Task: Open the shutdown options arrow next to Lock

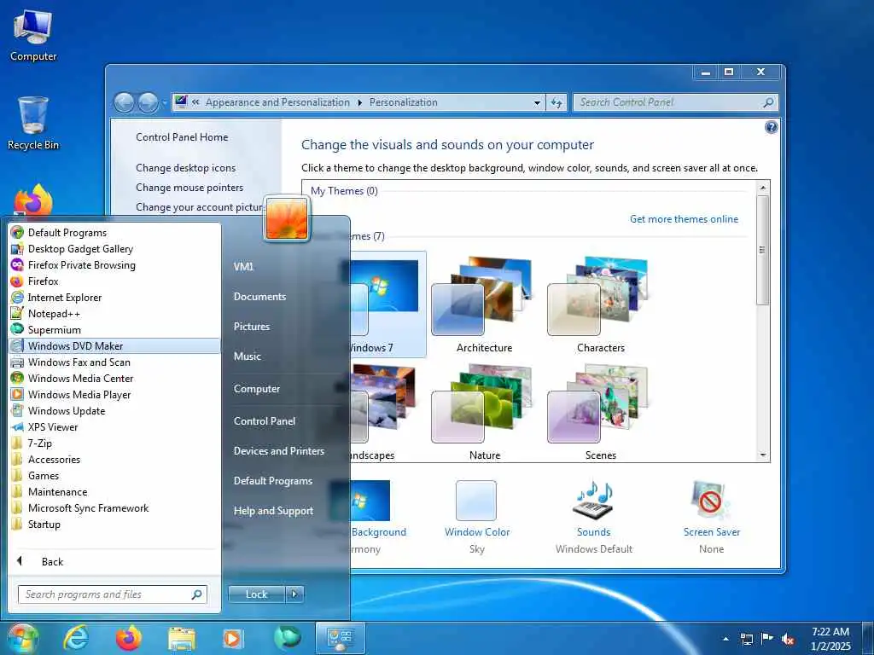Action: point(294,594)
